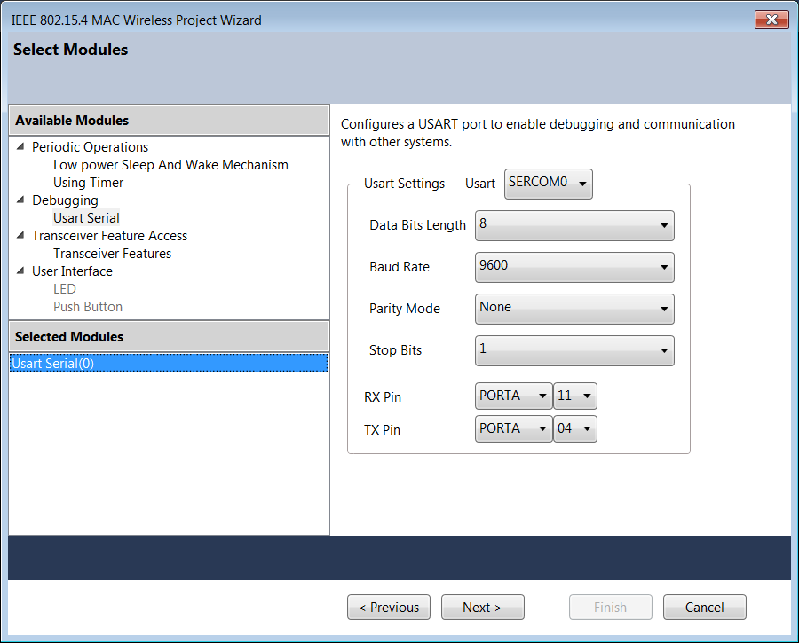The height and width of the screenshot is (643, 799).
Task: Open the Stop Bits dropdown
Action: [x=574, y=351]
